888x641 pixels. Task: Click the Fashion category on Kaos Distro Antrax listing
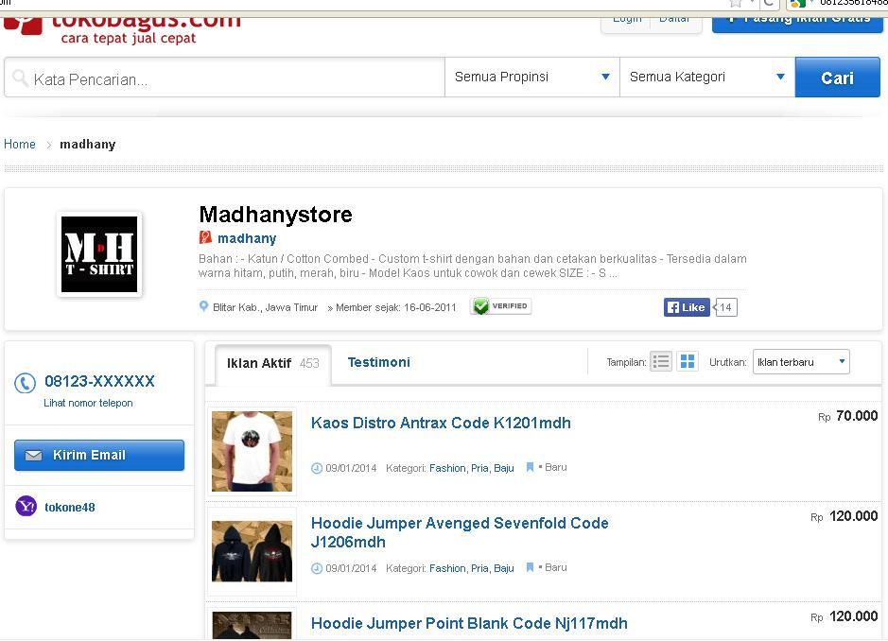coord(447,468)
